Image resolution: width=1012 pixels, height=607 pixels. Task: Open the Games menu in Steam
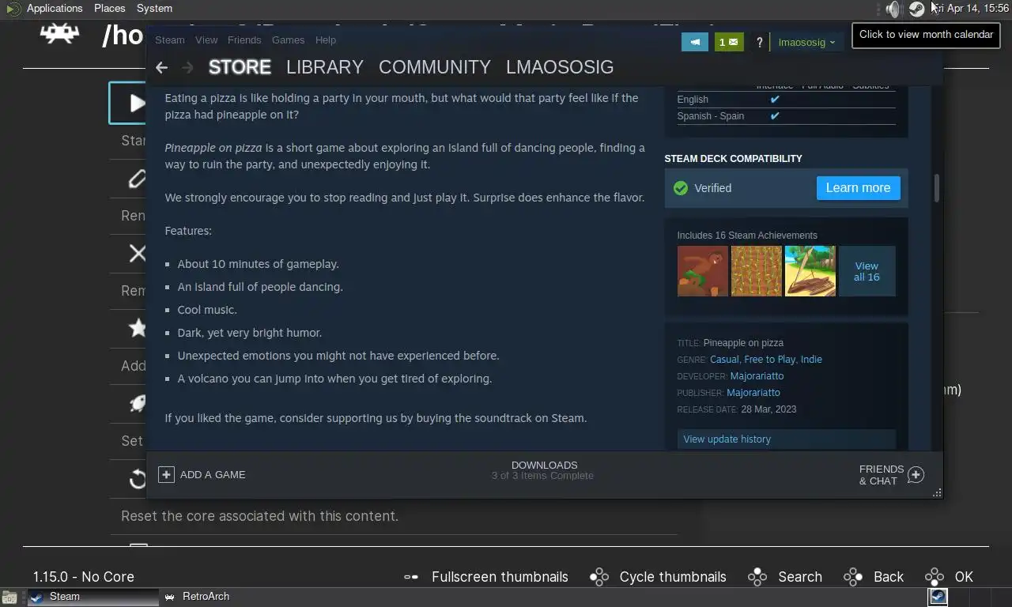tap(288, 40)
